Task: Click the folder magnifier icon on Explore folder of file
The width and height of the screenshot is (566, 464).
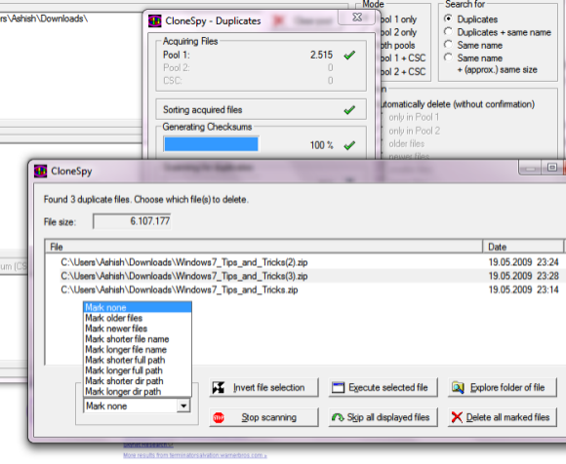Action: pyautogui.click(x=458, y=388)
